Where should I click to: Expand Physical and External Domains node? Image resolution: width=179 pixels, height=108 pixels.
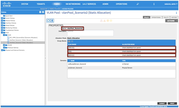pos(2,50)
